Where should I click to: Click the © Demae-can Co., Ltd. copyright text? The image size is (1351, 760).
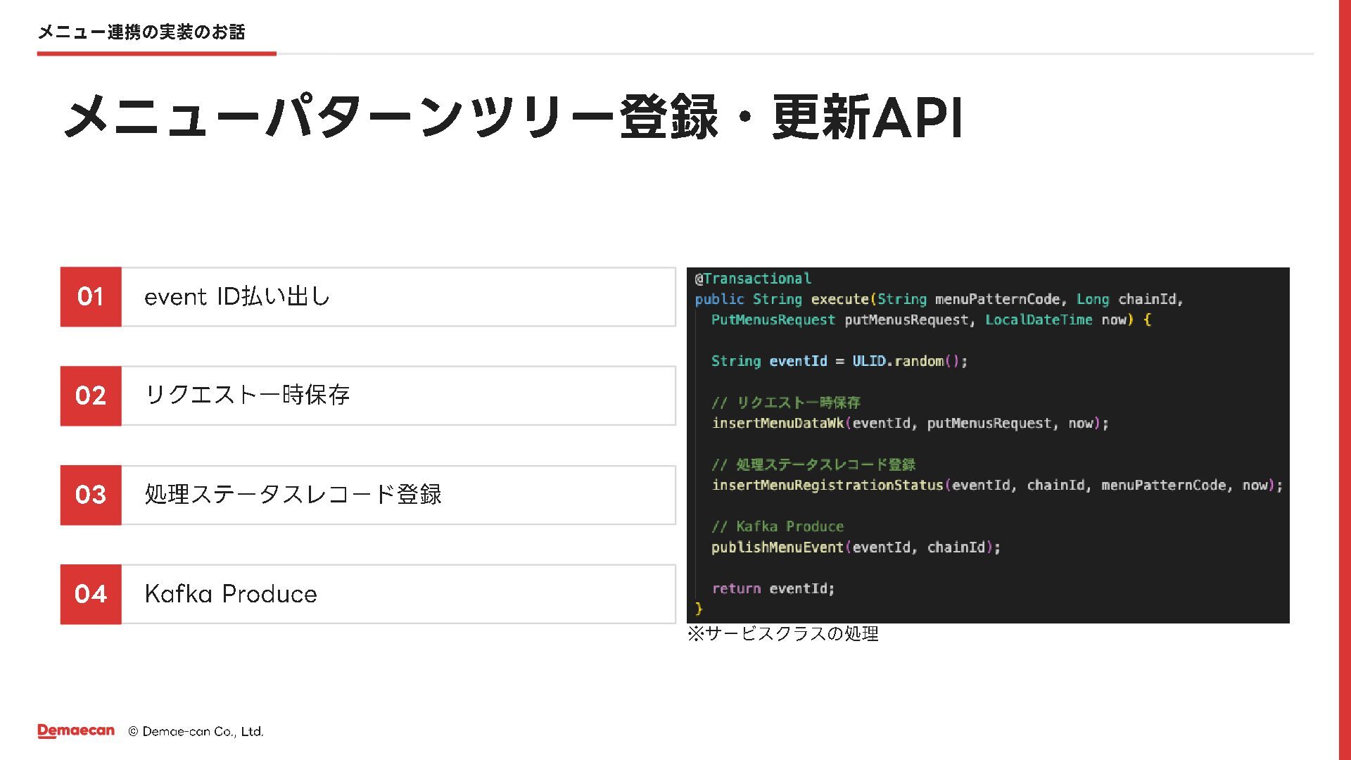pos(196,732)
